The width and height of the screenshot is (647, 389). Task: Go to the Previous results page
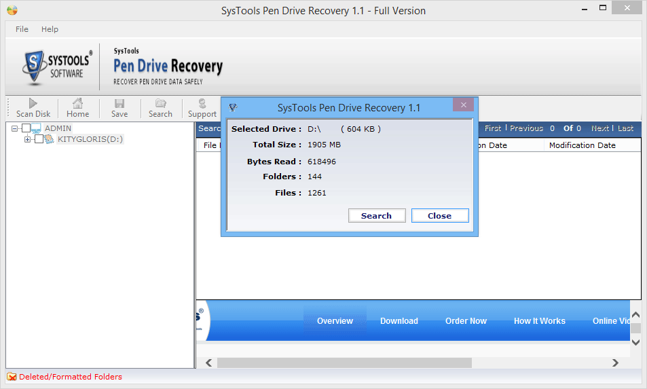pyautogui.click(x=527, y=128)
